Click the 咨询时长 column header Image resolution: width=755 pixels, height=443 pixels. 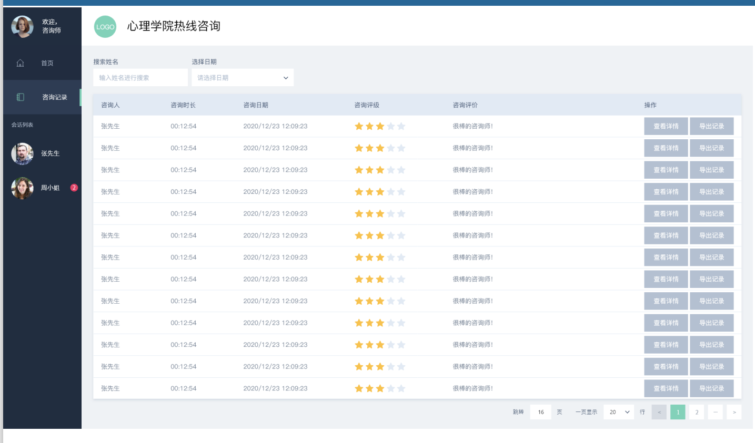point(183,105)
